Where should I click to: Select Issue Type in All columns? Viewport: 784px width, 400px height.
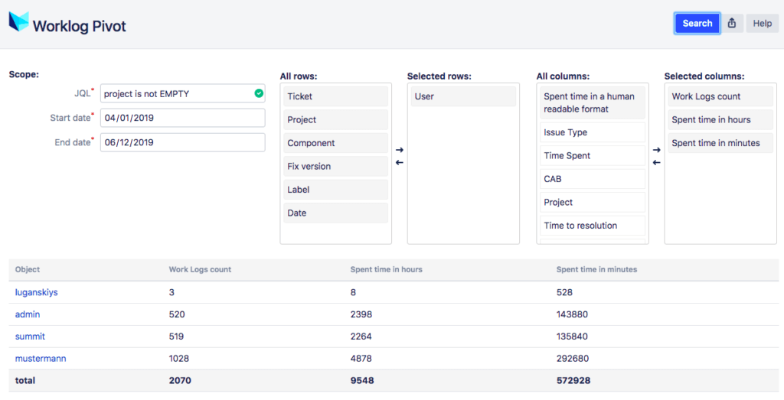coord(593,132)
